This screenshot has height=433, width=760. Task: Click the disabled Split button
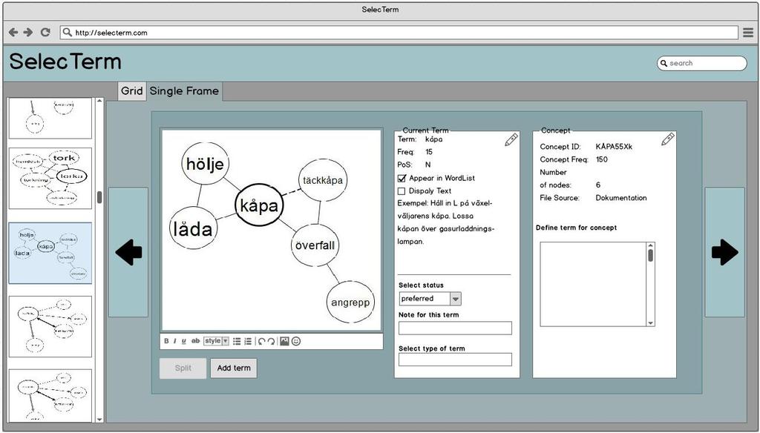coord(183,368)
